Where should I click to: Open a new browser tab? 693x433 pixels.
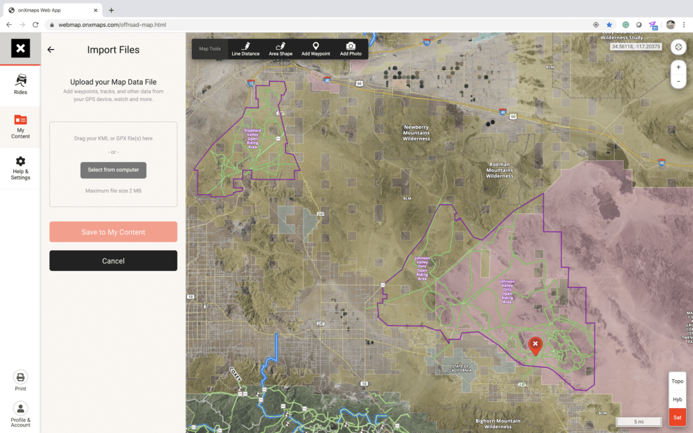pyautogui.click(x=112, y=10)
